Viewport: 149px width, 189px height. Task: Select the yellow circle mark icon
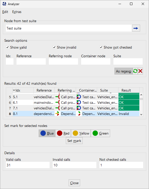coord(75,133)
